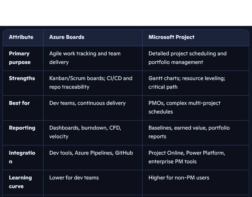The image size is (252, 197).
Task: Click the Attribute column header
Action: (x=21, y=37)
